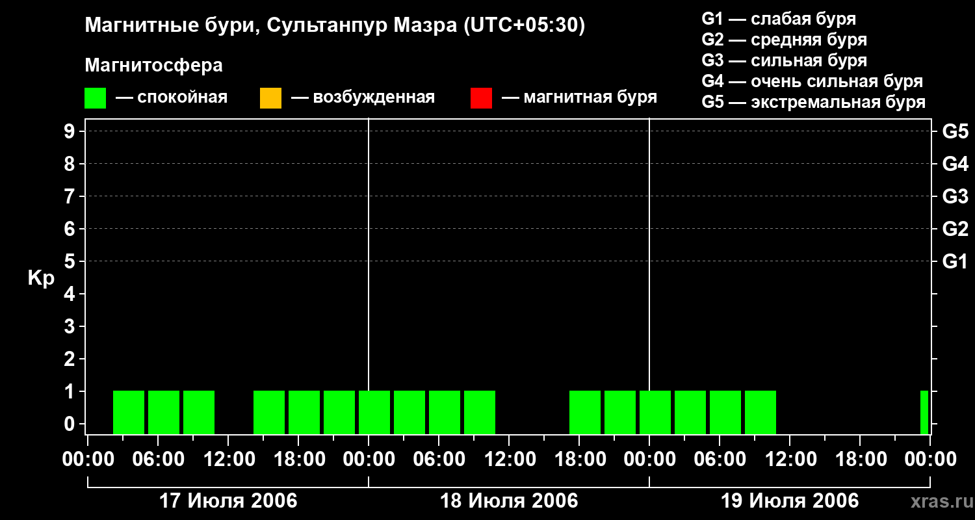Click the Kp axis value 1
Screen dimensions: 975x520
coord(71,391)
